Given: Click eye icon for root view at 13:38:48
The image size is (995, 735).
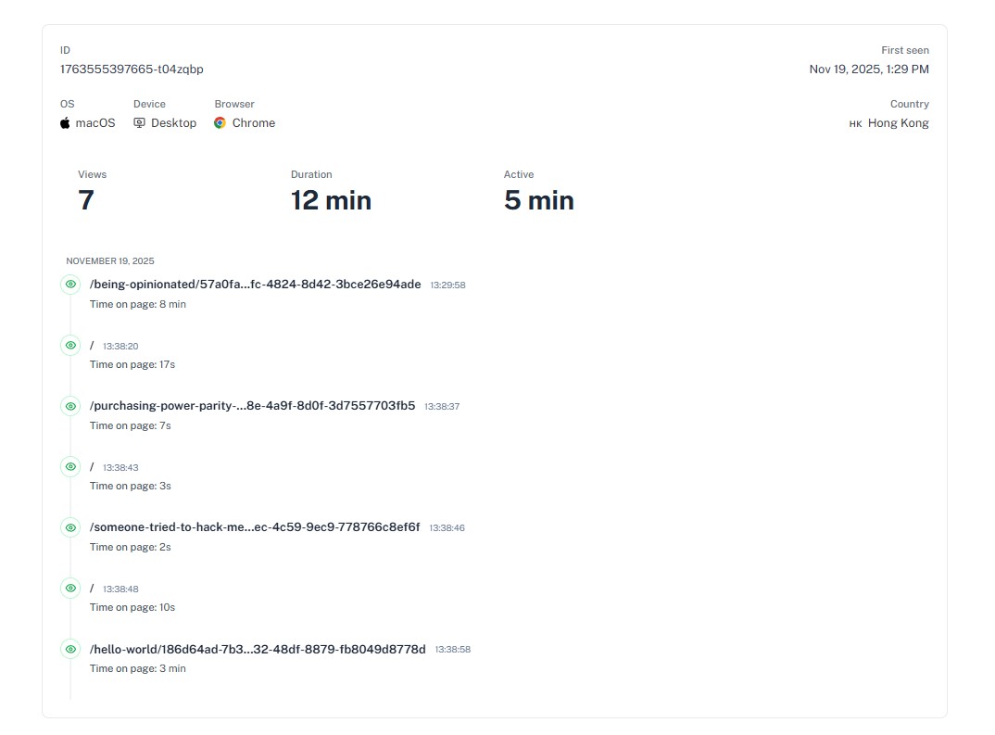Looking at the screenshot, I should pyautogui.click(x=70, y=588).
